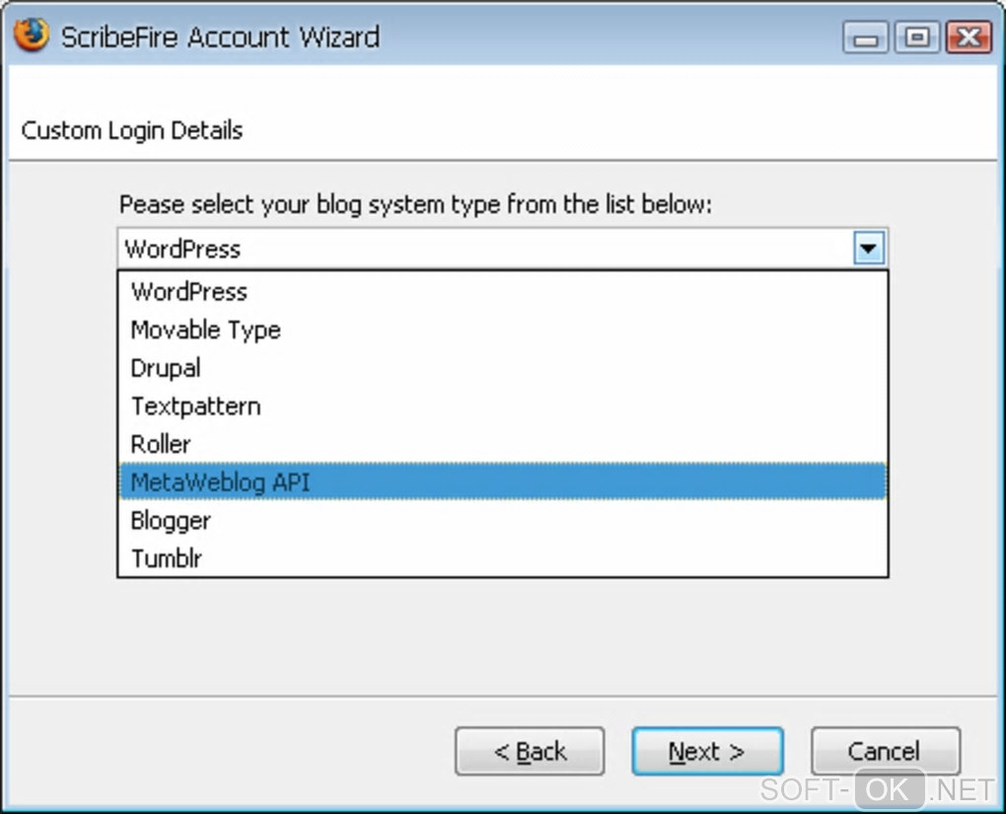Select the highlighted MetaWeblog API entry
The height and width of the screenshot is (814, 1006).
click(221, 482)
